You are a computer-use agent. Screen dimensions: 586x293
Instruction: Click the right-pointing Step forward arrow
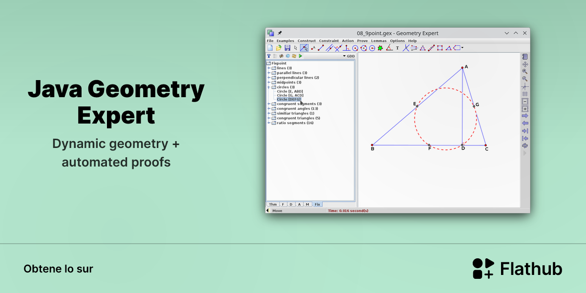point(525,116)
